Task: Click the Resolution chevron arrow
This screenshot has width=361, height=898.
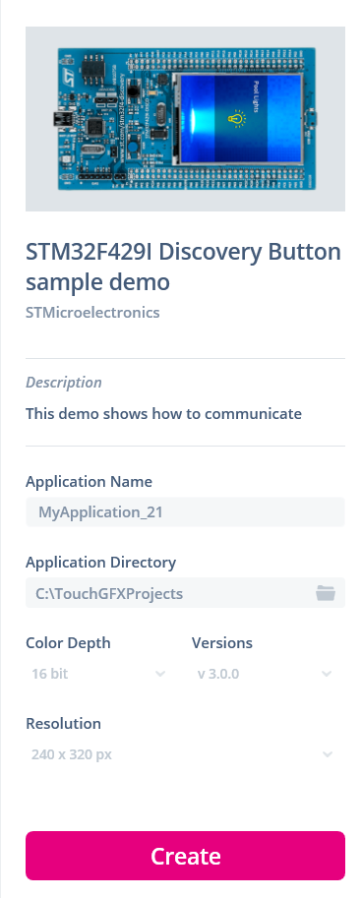Action: click(328, 754)
